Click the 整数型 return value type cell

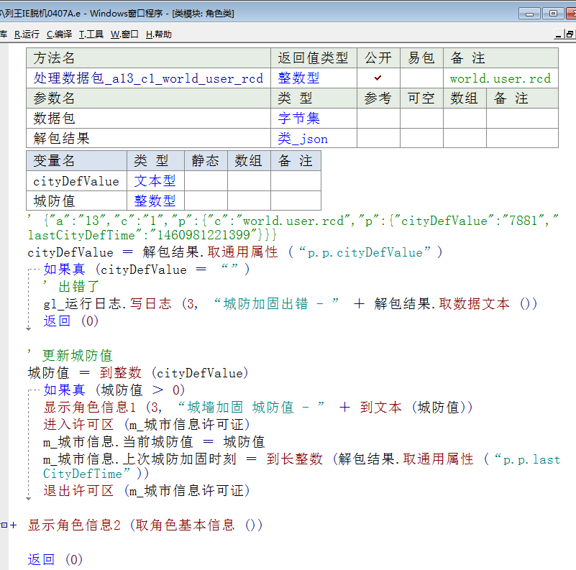pyautogui.click(x=298, y=78)
